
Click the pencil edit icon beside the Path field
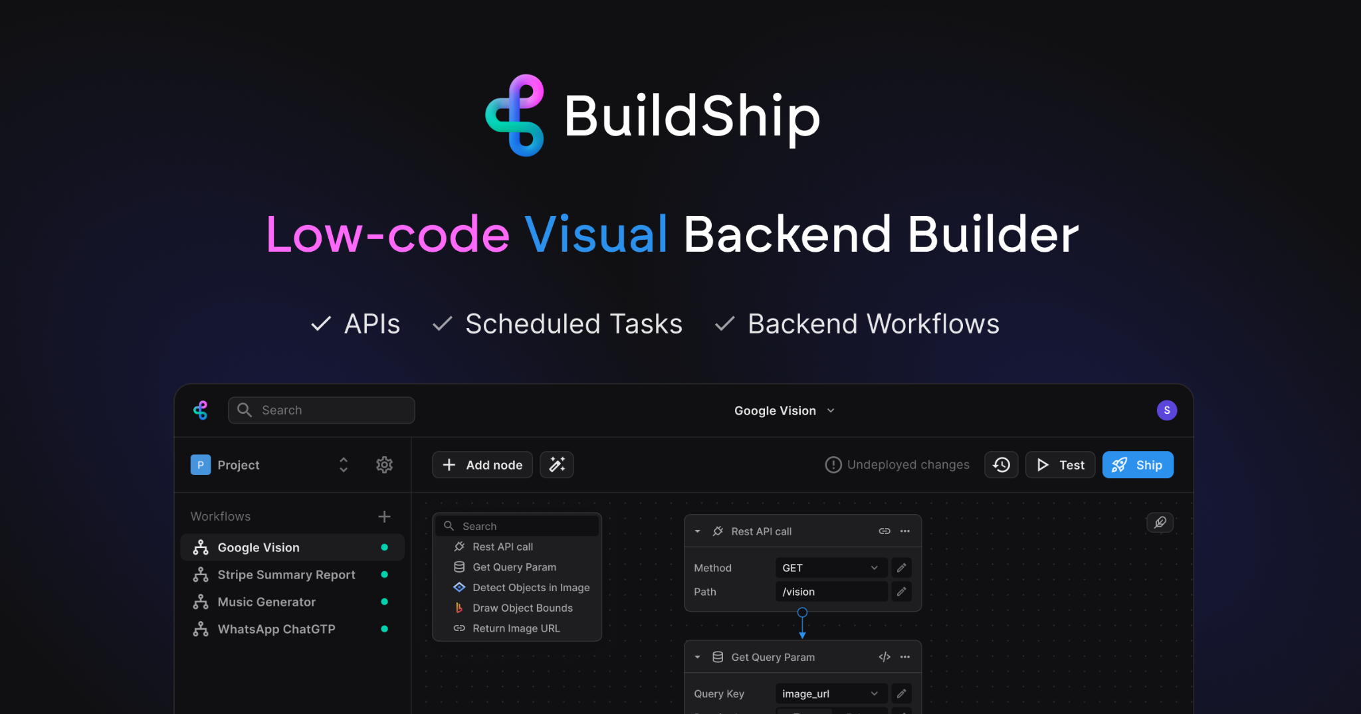[x=901, y=591]
